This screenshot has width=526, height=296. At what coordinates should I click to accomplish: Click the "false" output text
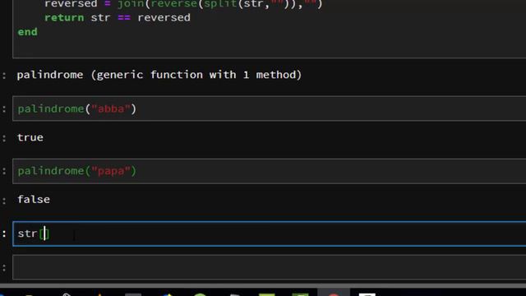[34, 200]
